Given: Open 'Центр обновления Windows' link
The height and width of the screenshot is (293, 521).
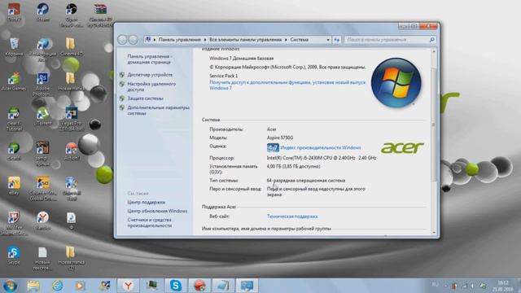Looking at the screenshot, I should tap(157, 211).
